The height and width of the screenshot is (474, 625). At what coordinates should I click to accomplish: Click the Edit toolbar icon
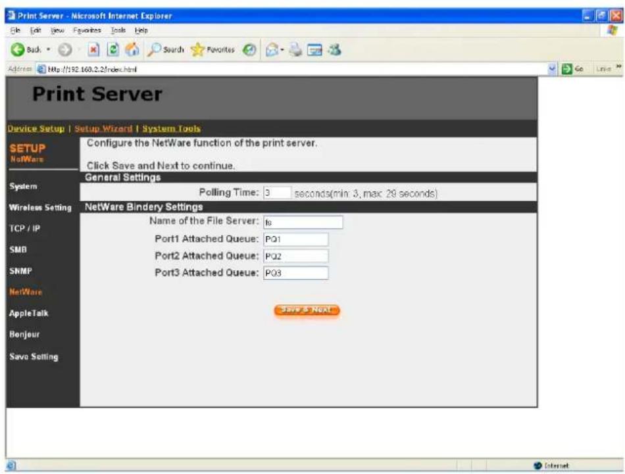click(314, 50)
